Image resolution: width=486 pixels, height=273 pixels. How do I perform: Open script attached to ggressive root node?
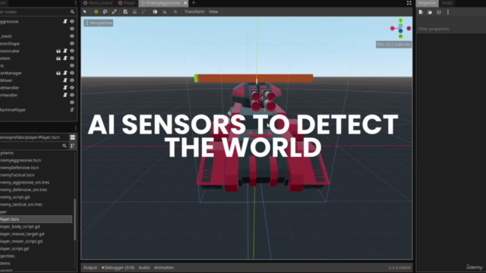[x=65, y=21]
